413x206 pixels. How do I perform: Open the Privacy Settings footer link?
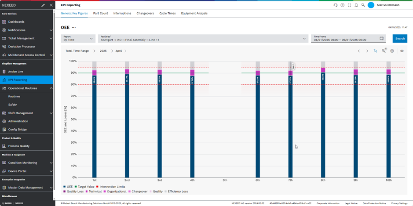point(399,203)
